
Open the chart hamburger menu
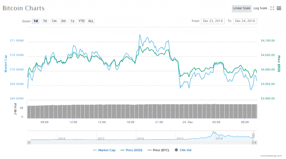(x=279, y=8)
